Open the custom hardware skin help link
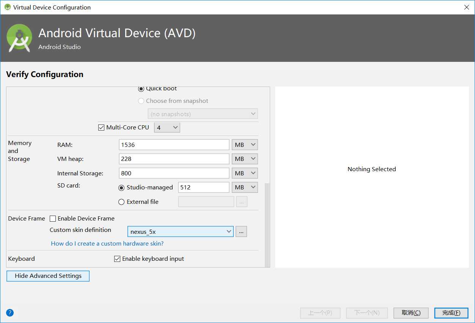Screen dimensions: 475x323 click(107, 244)
